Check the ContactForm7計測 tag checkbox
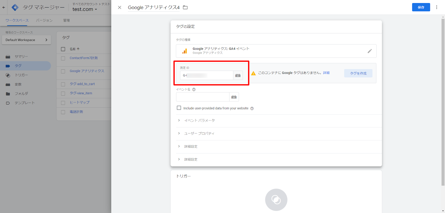Image resolution: width=445 pixels, height=213 pixels. [x=63, y=58]
